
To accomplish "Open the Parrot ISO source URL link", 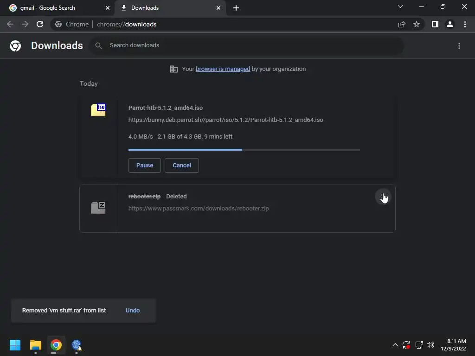I will point(226,120).
